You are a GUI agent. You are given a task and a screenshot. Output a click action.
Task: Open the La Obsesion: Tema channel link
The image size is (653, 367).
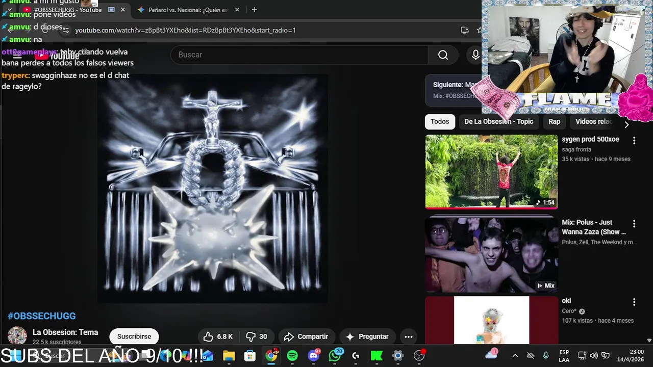click(x=65, y=332)
